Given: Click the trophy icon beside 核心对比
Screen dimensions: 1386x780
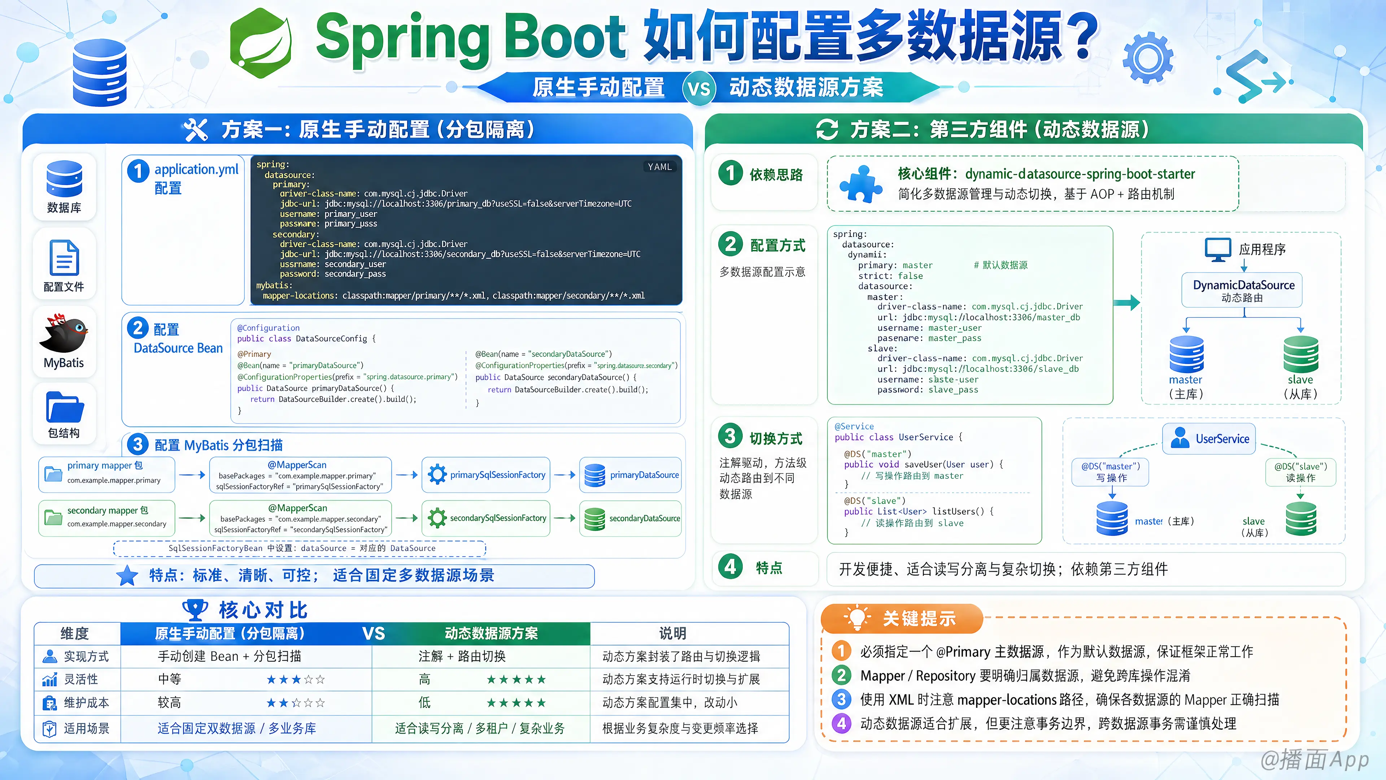Looking at the screenshot, I should pos(195,610).
